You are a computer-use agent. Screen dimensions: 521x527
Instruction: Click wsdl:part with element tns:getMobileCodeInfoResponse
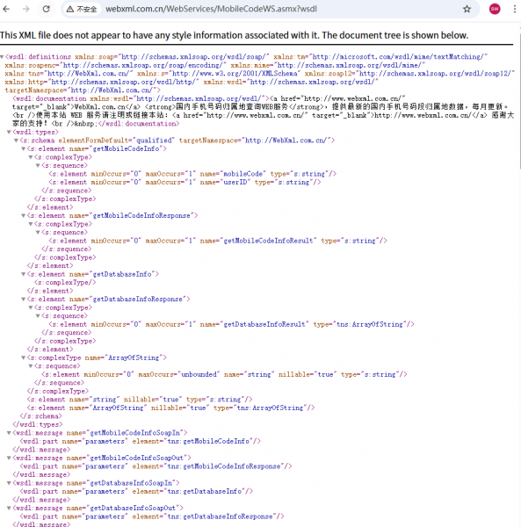pos(156,466)
